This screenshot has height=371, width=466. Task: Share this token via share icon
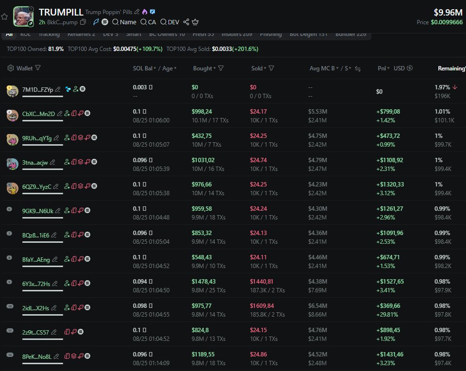point(186,22)
